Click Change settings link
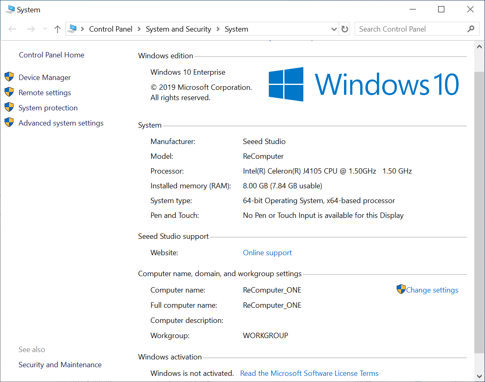 [432, 290]
